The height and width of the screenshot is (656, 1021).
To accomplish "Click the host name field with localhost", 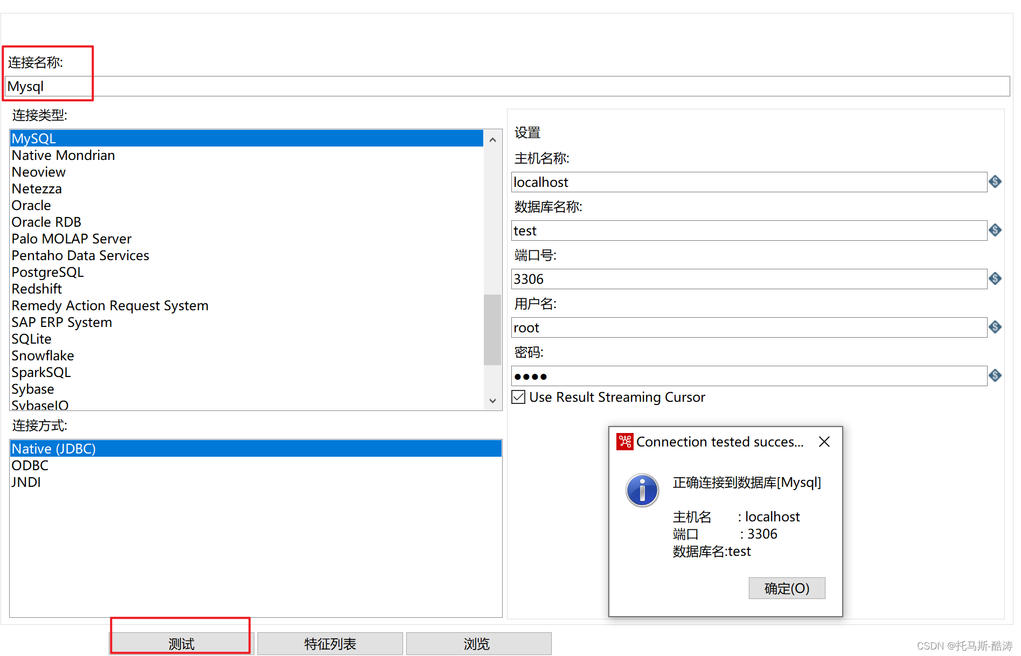I will tap(749, 182).
